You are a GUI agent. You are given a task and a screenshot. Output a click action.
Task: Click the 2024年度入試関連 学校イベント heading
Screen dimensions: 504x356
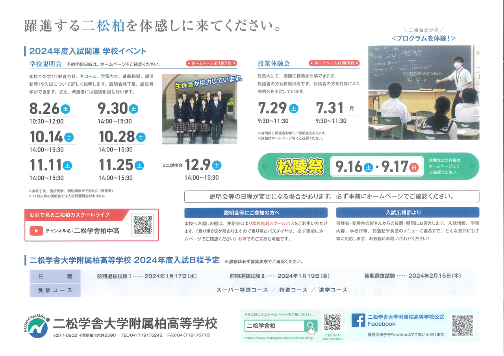(88, 51)
